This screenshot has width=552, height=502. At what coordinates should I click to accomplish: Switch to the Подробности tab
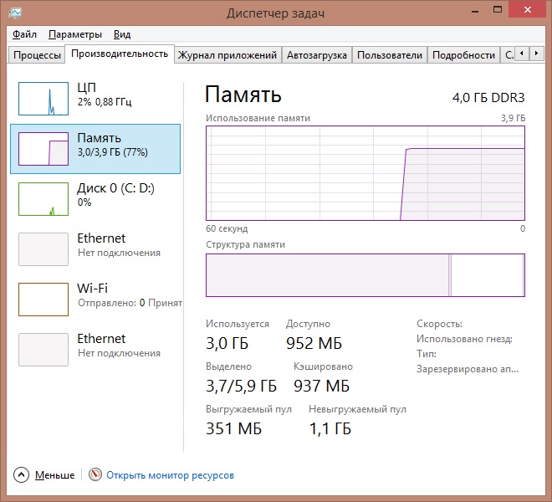coord(464,55)
